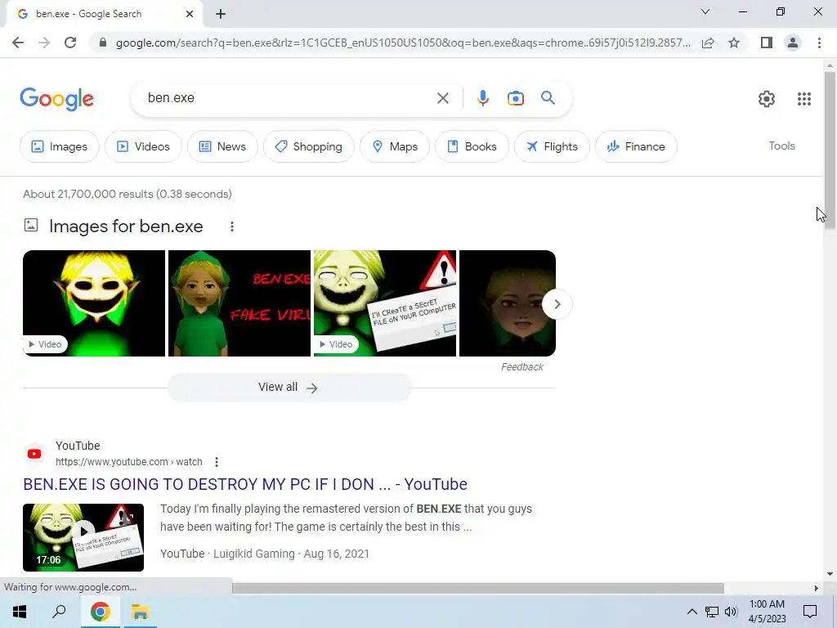
Task: Open the search Tools options
Action: (x=781, y=146)
